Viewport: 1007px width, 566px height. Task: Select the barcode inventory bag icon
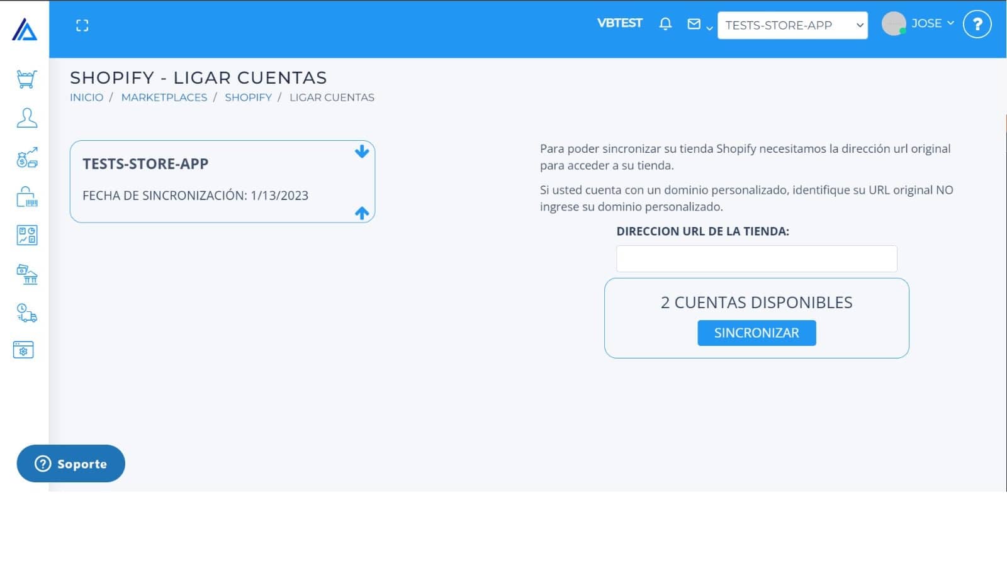[26, 196]
